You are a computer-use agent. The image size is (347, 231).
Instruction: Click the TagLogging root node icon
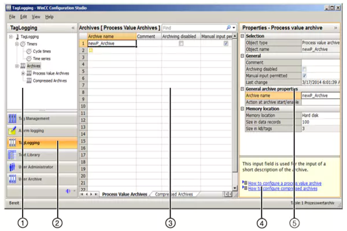pos(17,37)
